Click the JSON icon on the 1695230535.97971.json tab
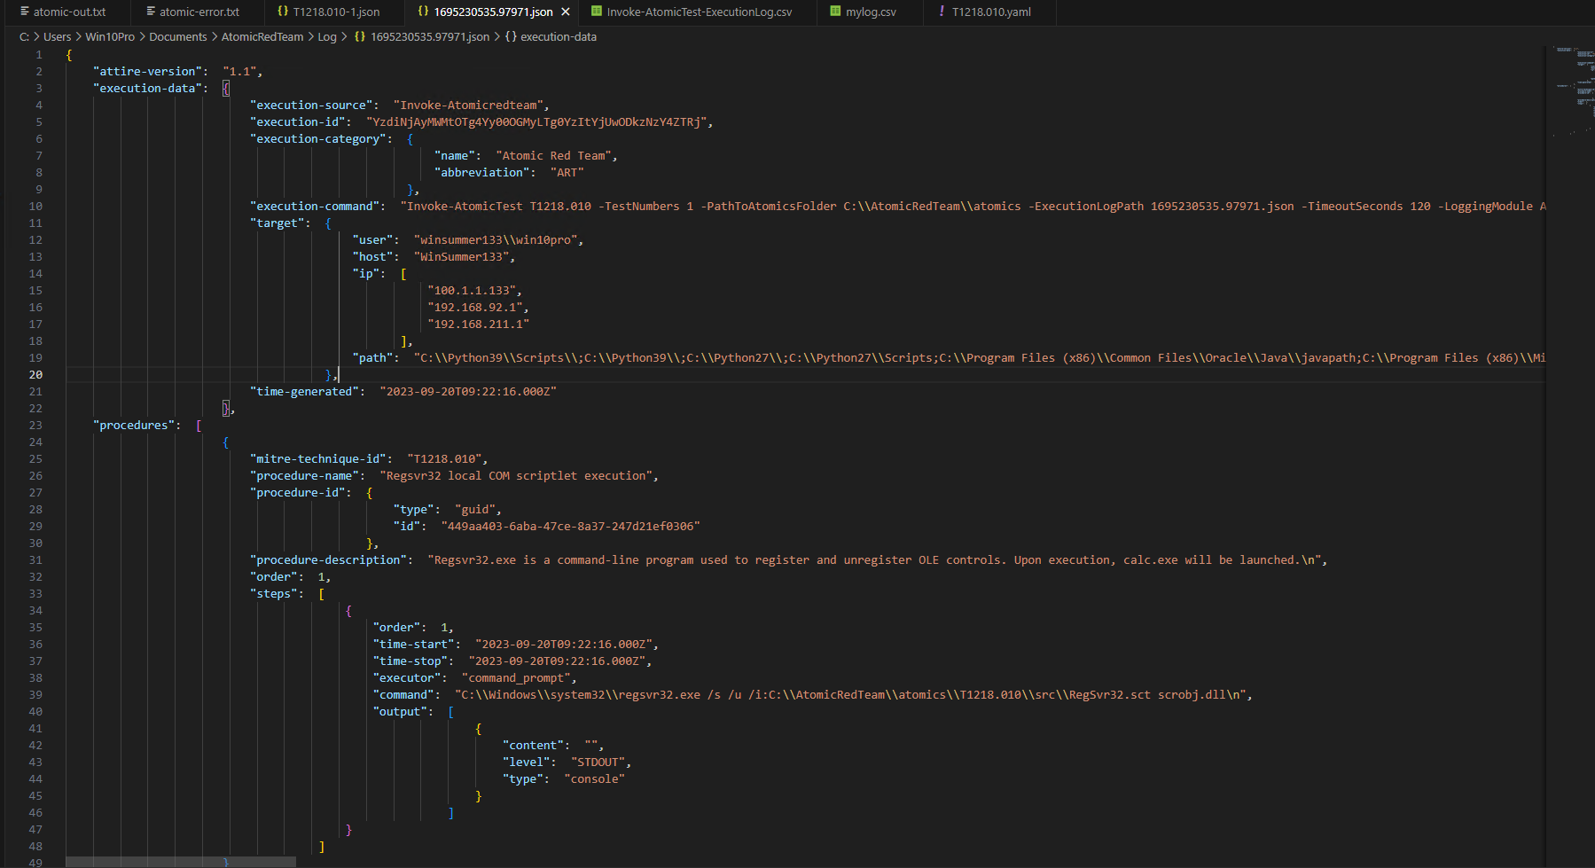 tap(423, 12)
